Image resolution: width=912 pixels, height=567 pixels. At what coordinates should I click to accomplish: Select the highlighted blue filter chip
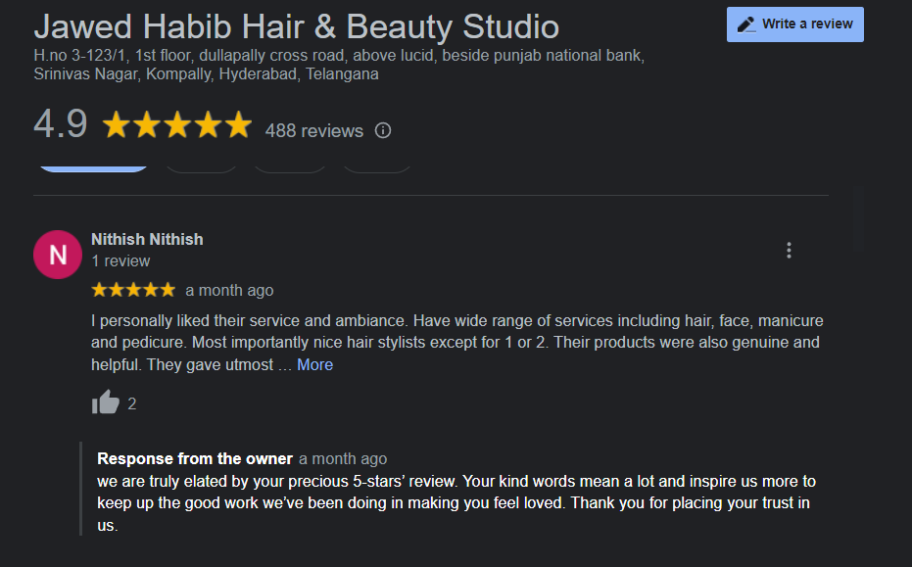93,165
